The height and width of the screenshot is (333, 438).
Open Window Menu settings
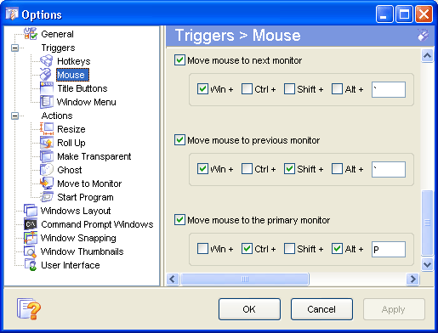click(x=87, y=102)
